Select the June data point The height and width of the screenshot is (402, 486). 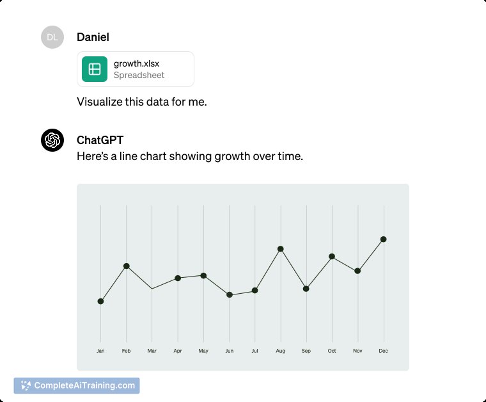[230, 294]
